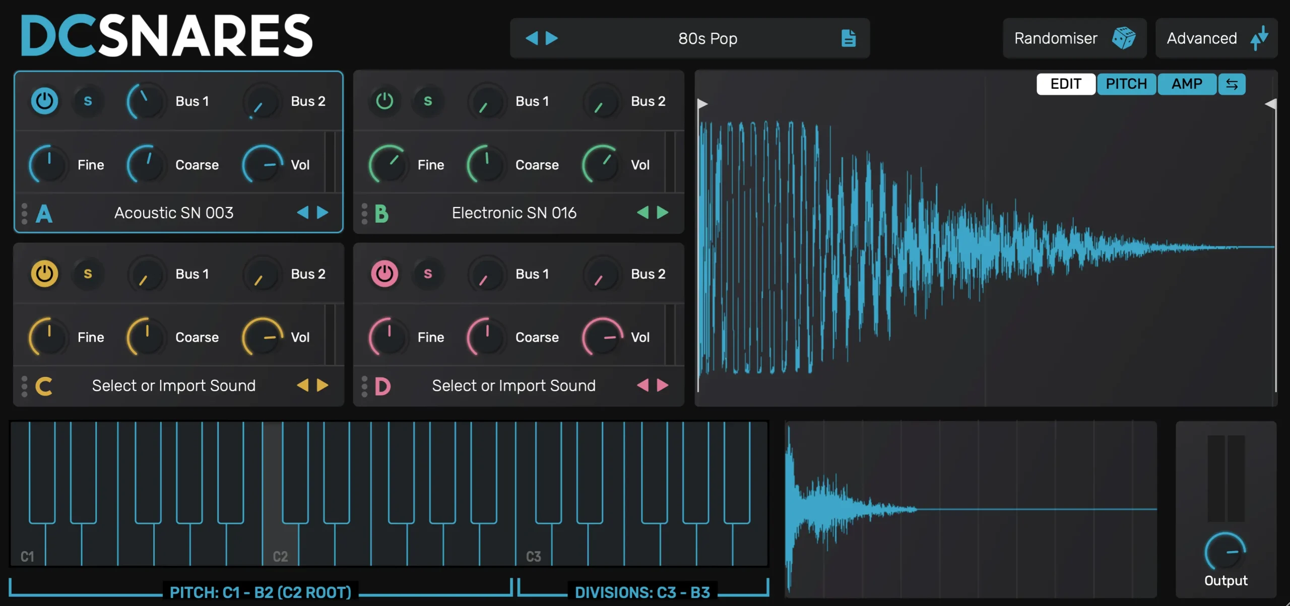Load next sound after Acoustic SN 003

[x=322, y=213]
